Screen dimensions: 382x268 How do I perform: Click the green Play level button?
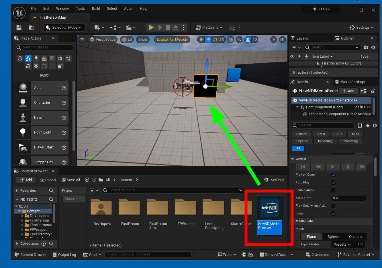[x=151, y=28]
